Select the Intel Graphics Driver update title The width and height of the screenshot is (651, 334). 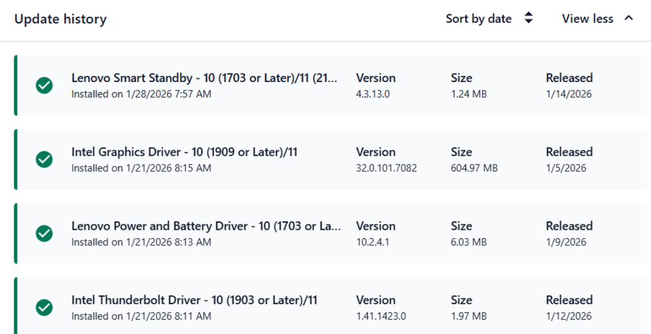click(x=184, y=152)
